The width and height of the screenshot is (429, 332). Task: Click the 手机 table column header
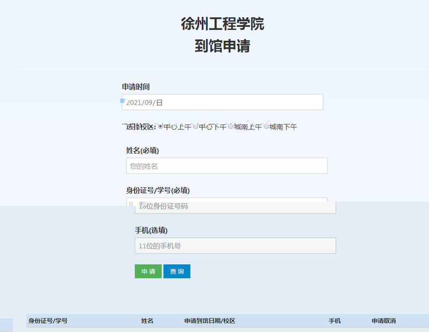click(x=335, y=321)
